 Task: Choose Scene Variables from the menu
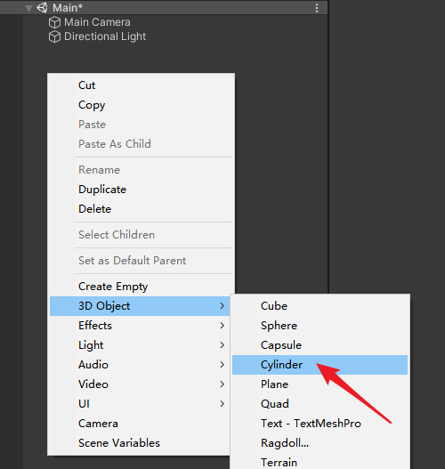click(140, 443)
